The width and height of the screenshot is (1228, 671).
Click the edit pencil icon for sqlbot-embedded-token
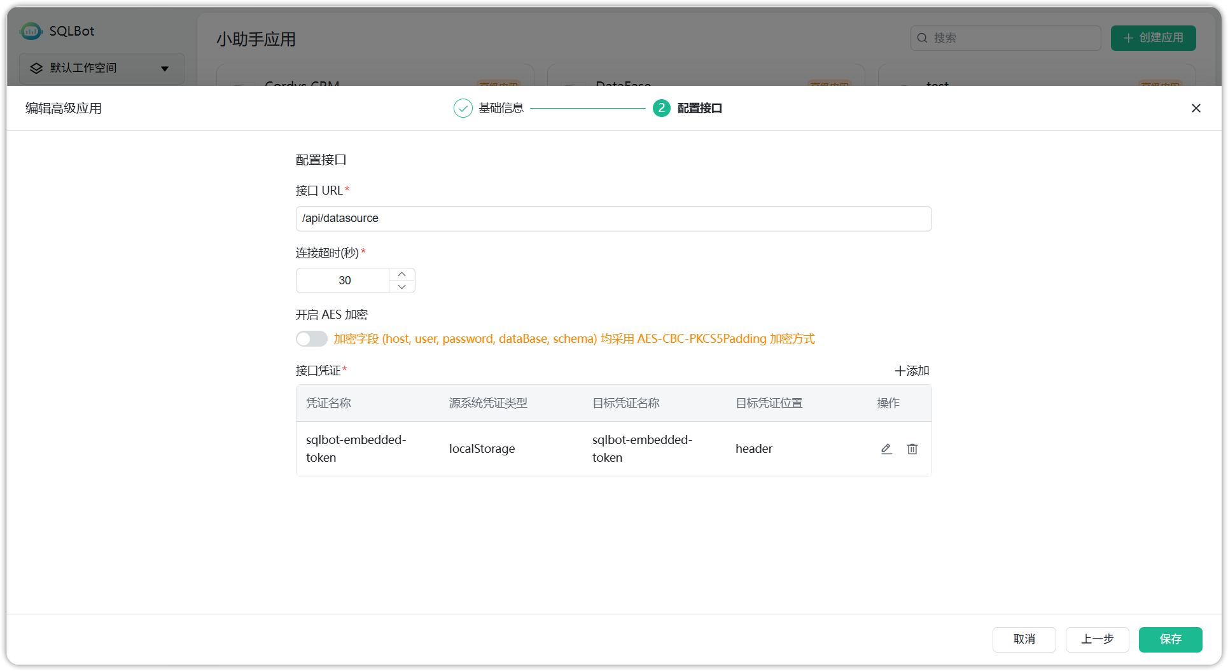[886, 449]
